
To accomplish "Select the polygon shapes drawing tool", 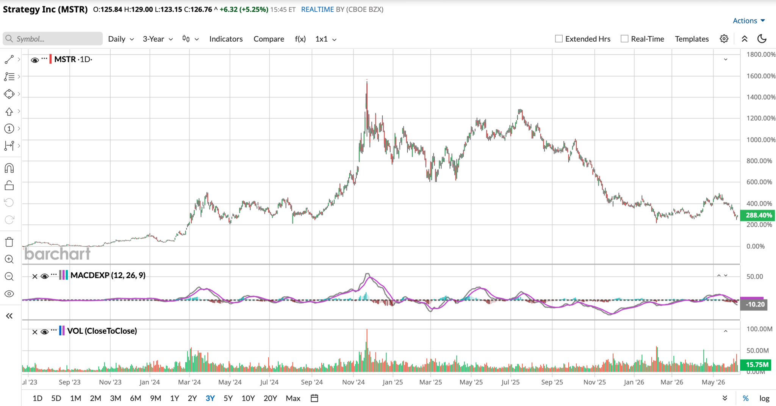I will (9, 94).
